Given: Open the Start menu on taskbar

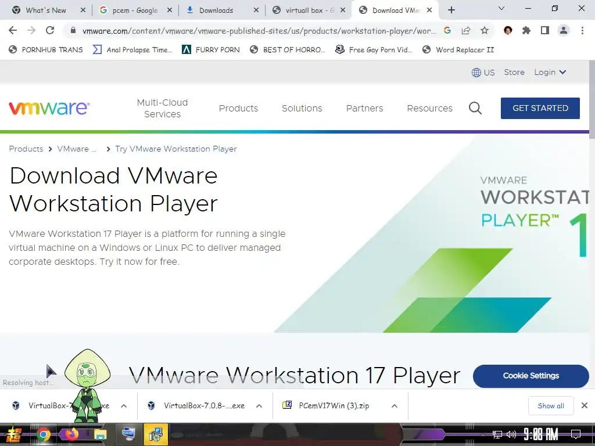Looking at the screenshot, I should point(13,434).
